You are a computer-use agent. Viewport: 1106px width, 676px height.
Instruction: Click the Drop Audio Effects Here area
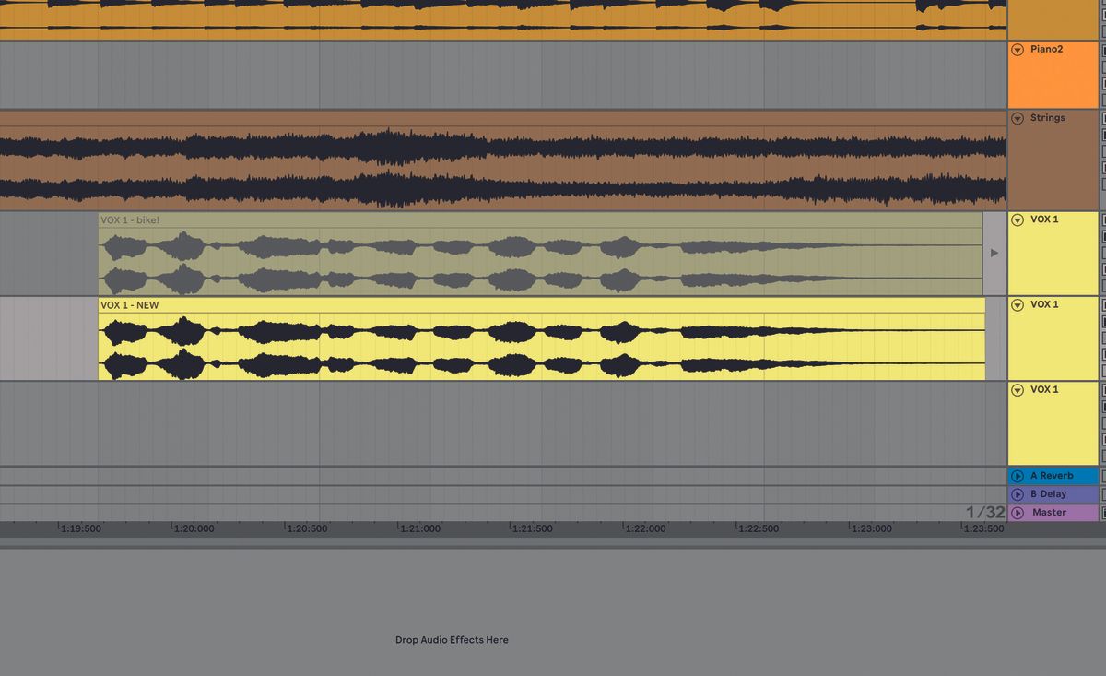452,640
